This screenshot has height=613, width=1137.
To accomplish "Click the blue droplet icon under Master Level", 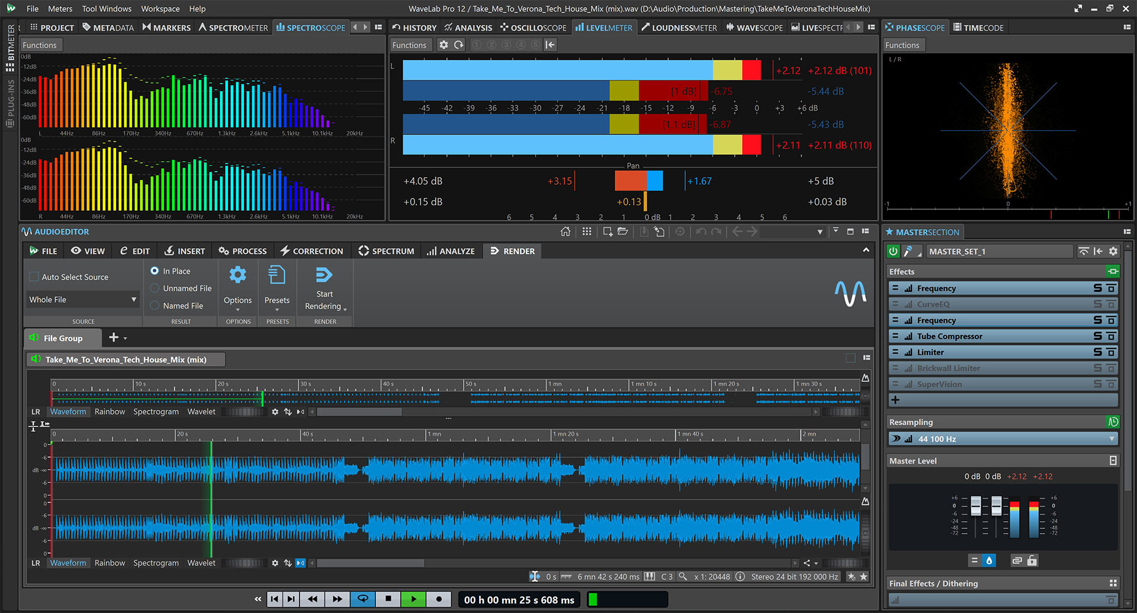I will click(989, 560).
